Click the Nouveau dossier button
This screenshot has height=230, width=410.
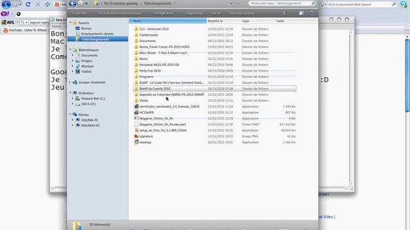(242, 13)
